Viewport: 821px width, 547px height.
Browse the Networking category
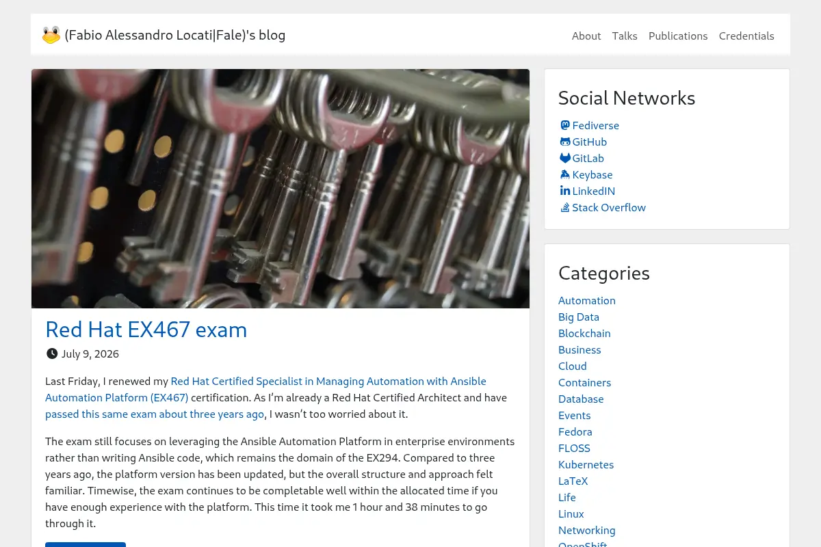click(587, 530)
